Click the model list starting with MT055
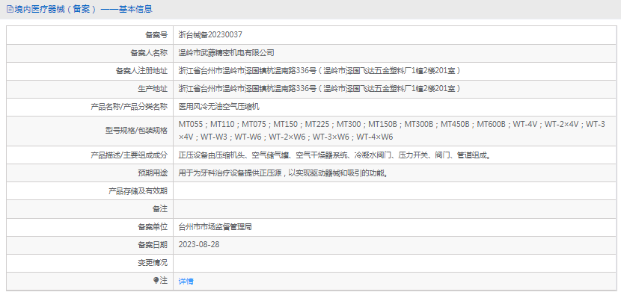 pos(392,131)
